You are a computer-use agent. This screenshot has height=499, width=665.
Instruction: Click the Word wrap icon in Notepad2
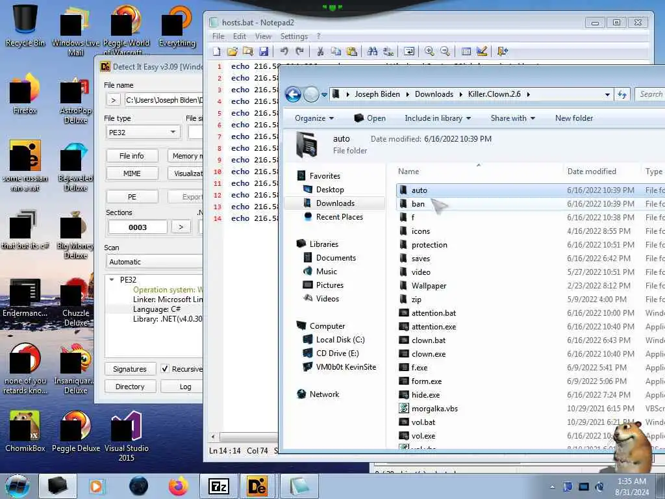(409, 51)
